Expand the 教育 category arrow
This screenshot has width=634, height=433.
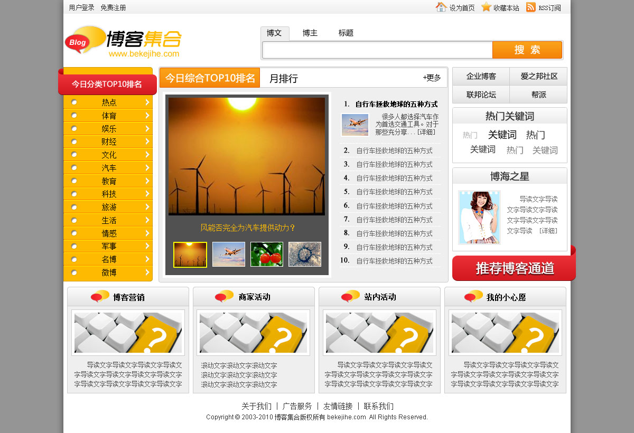[x=147, y=181]
